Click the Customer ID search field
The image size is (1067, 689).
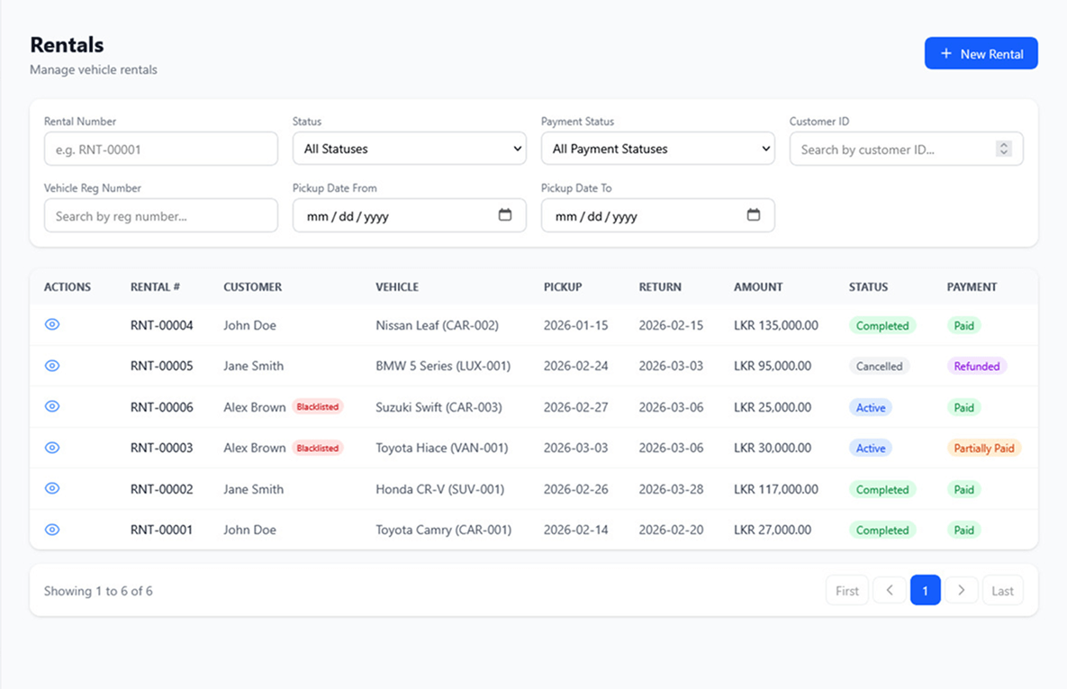tap(891, 149)
